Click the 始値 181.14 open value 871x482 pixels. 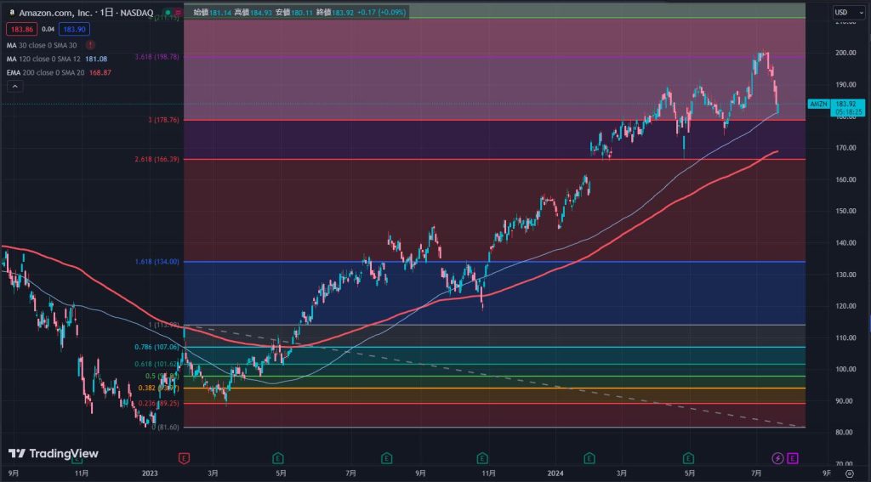coord(211,12)
